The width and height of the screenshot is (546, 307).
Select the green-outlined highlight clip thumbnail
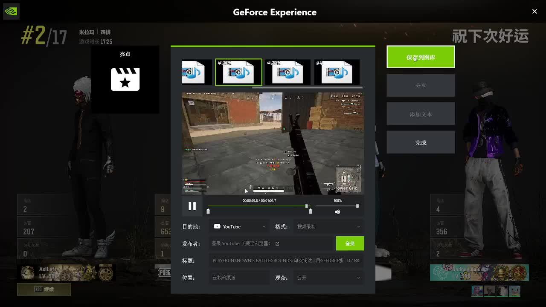click(238, 72)
